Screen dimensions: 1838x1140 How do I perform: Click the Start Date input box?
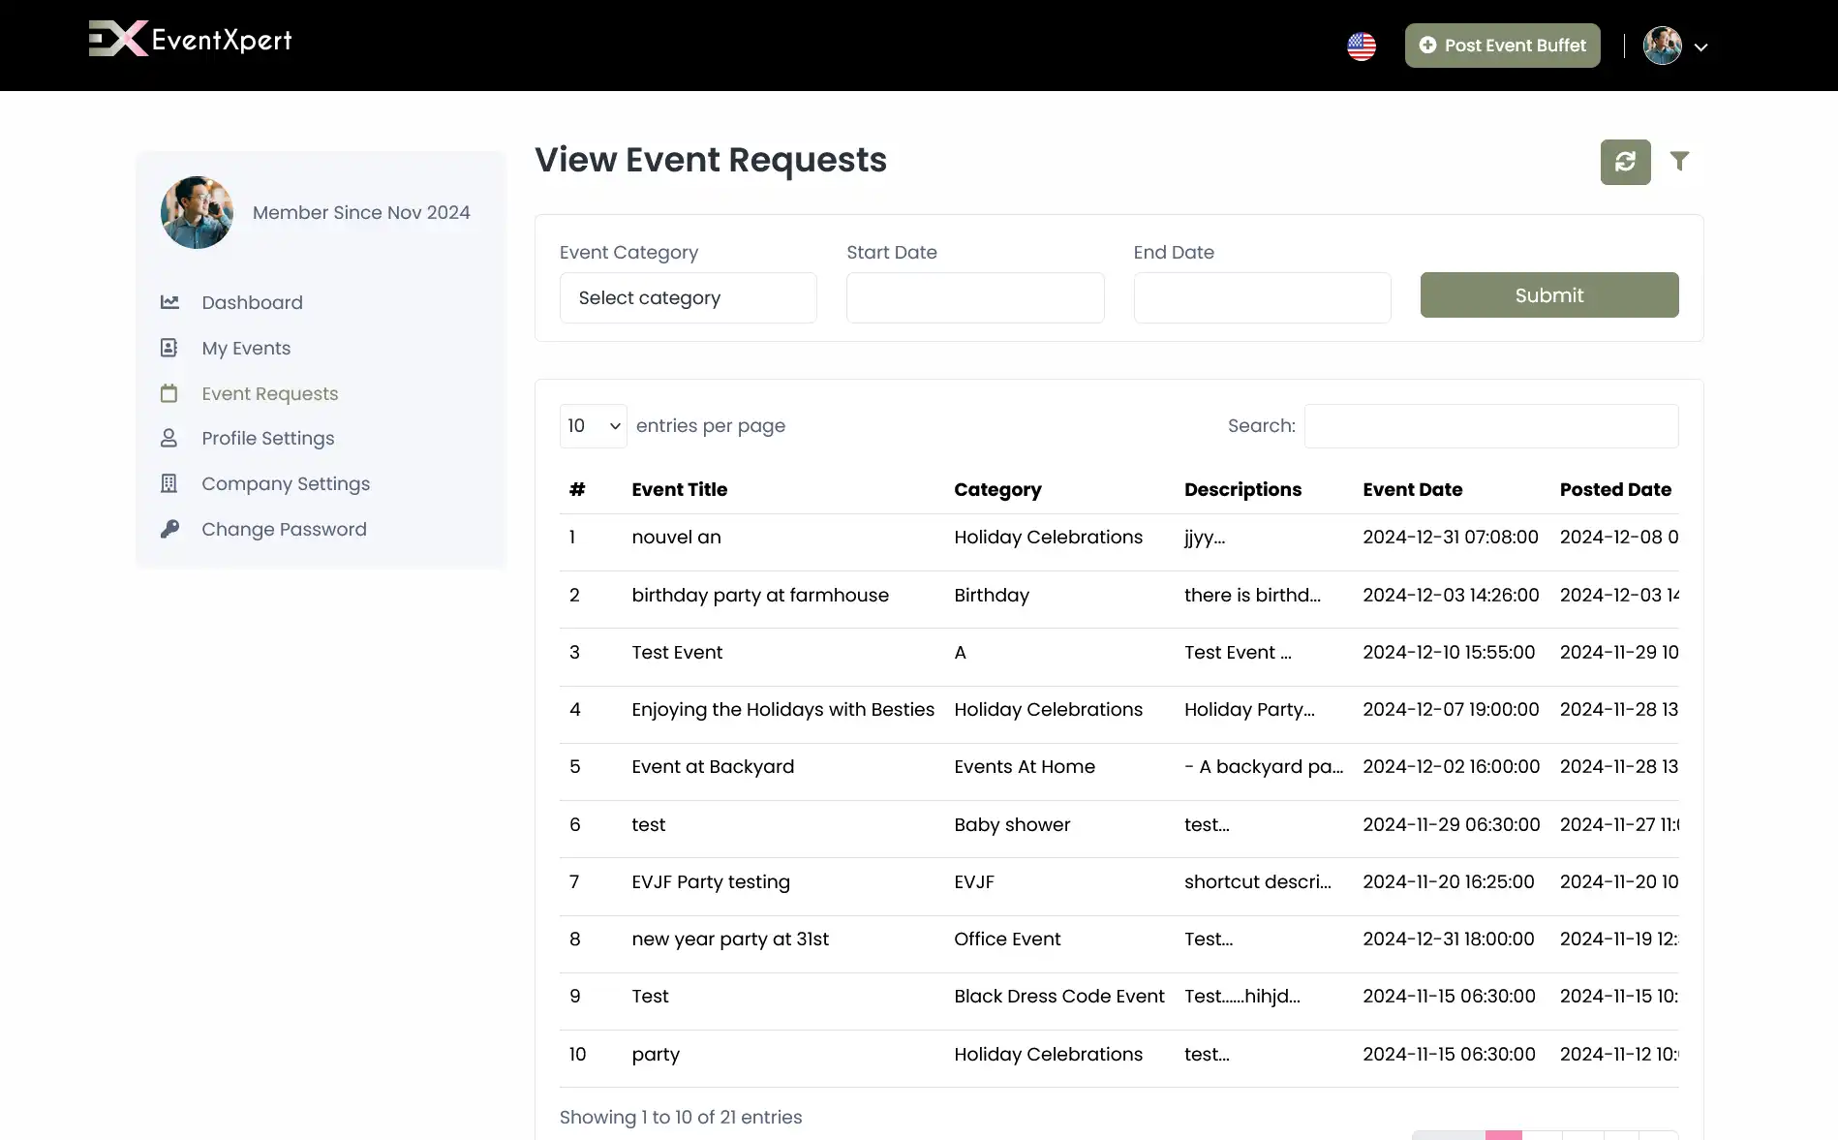coord(974,297)
